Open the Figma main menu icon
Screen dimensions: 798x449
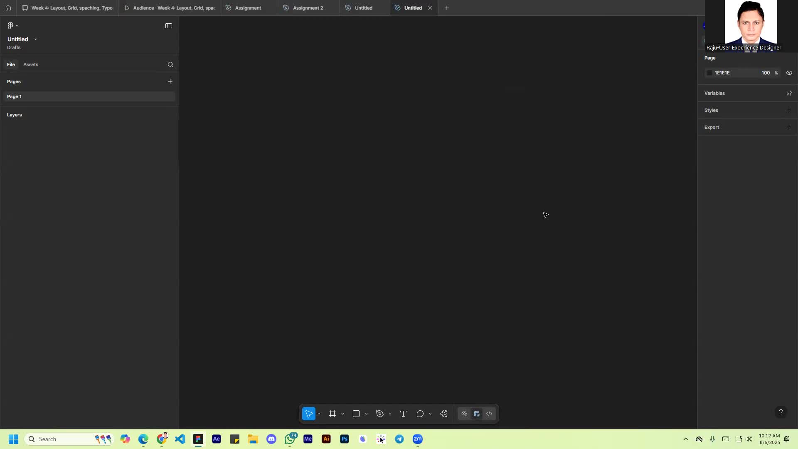[12, 26]
